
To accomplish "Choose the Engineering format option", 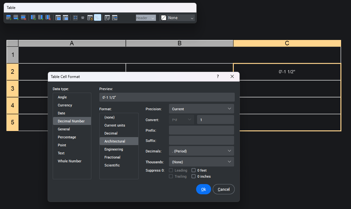I will click(114, 149).
